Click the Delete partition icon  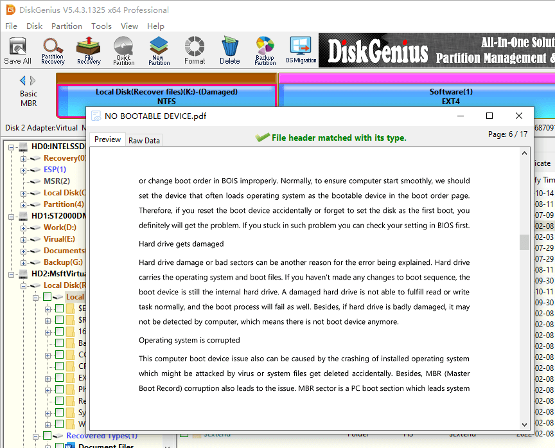click(x=229, y=50)
